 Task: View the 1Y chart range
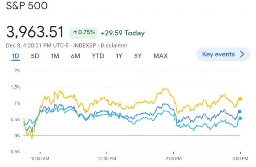coord(119,56)
